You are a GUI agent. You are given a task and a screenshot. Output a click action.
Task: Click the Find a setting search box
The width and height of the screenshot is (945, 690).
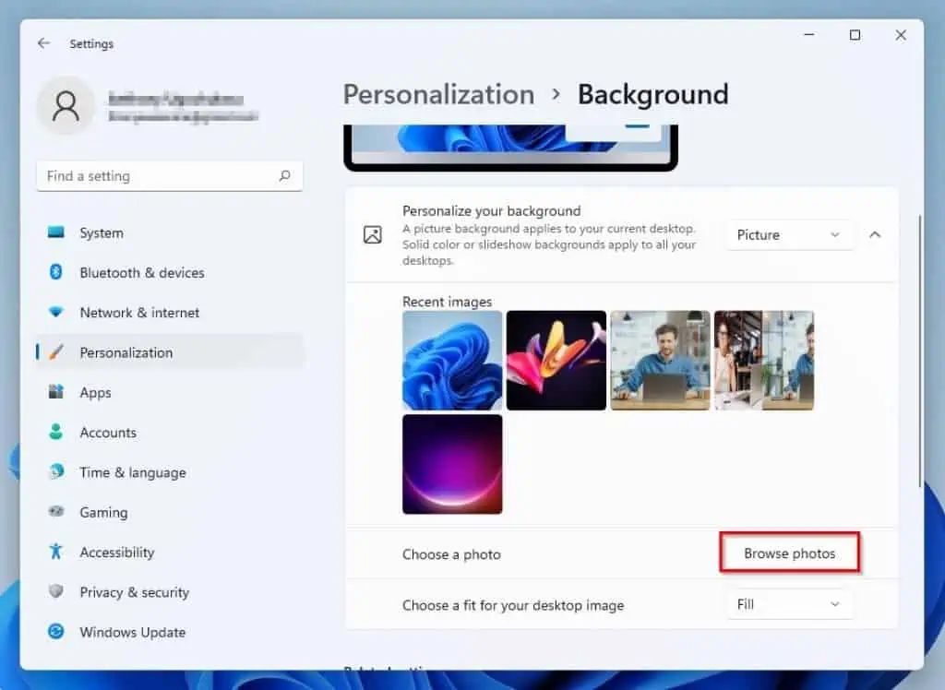pyautogui.click(x=157, y=176)
